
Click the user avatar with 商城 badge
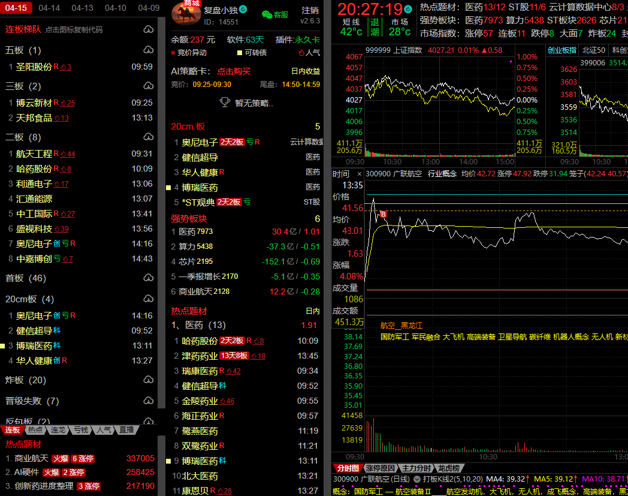tap(186, 13)
